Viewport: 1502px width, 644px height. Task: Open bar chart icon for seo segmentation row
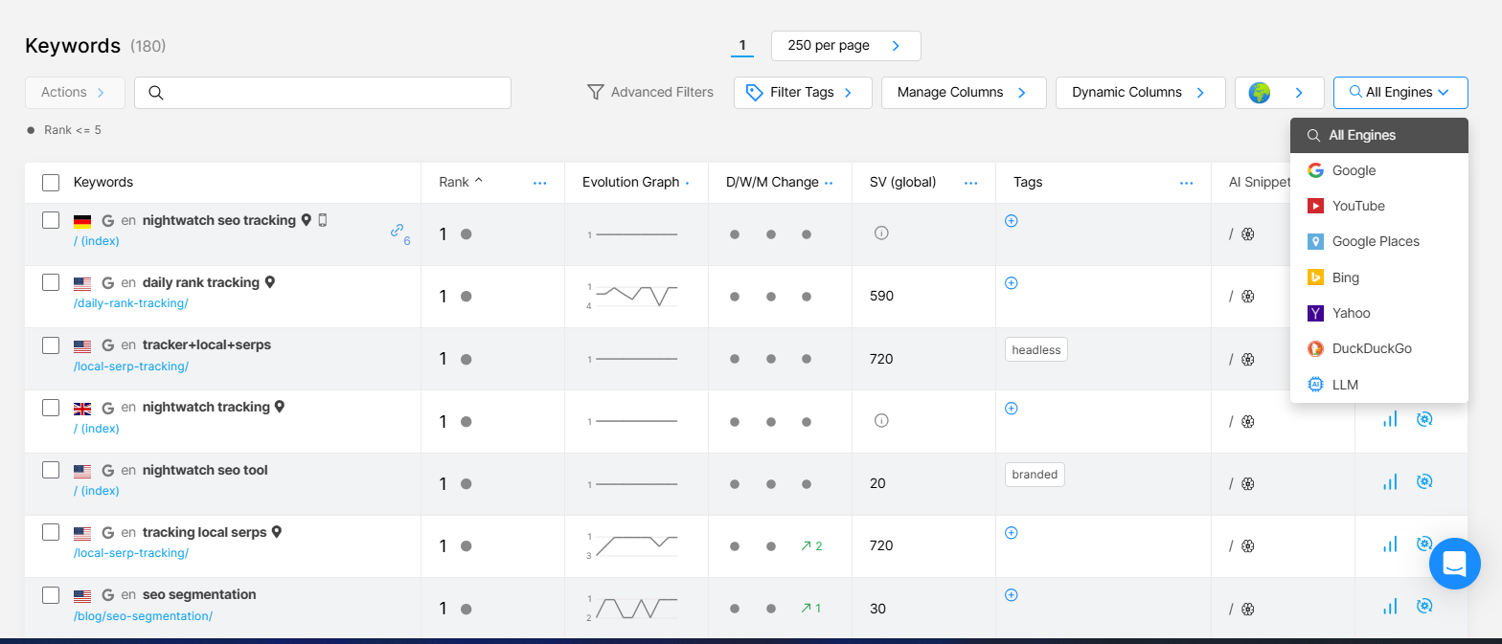1389,606
